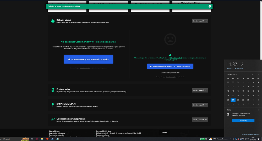
Task: Open Logowanie i rejestracja footer link
Action: (57, 133)
